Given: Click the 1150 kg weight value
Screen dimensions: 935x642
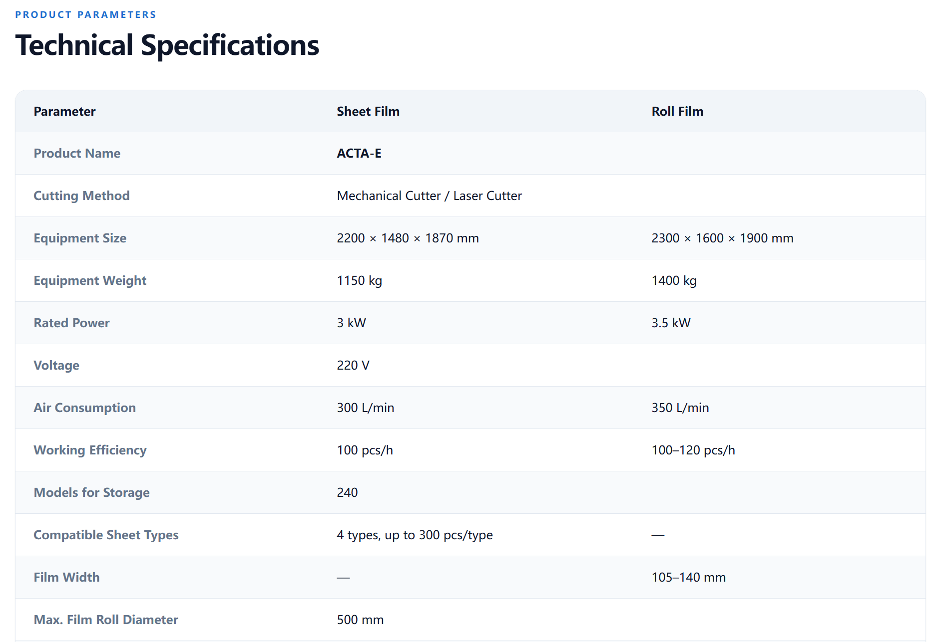Looking at the screenshot, I should (359, 280).
